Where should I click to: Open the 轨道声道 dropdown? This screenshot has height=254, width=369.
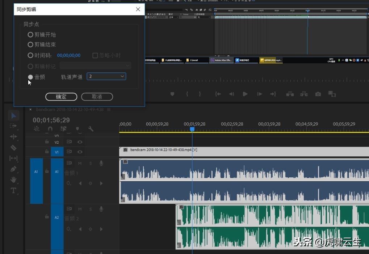point(106,76)
